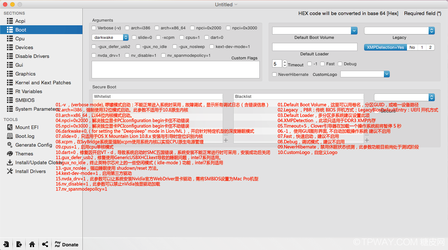Viewport: 448px width, 250px height.
Task: Click the Whitelist column header
Action: [158, 96]
